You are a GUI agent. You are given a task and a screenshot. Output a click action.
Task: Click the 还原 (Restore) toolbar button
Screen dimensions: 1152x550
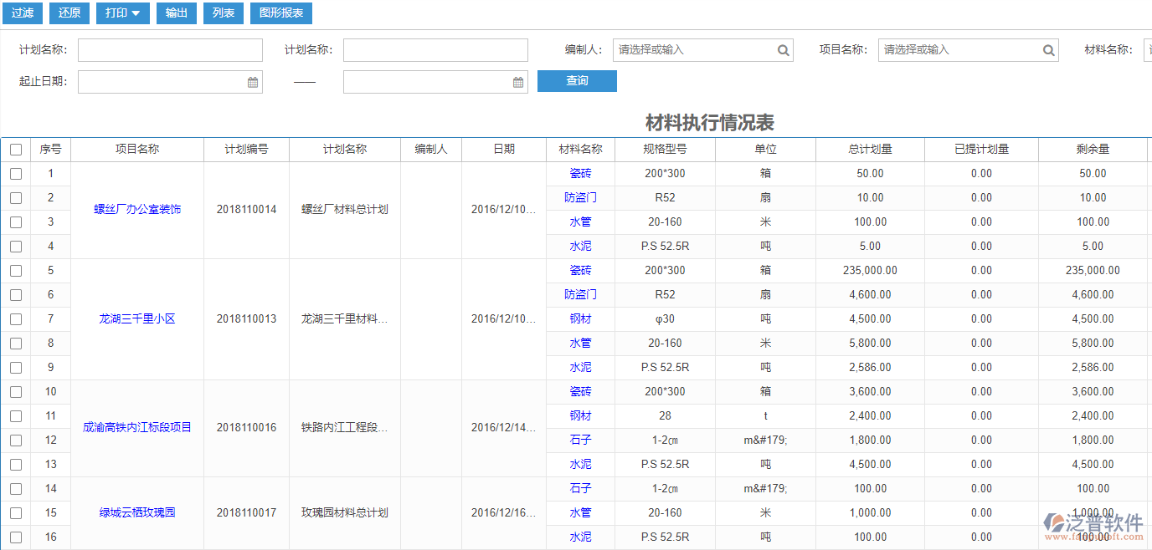click(69, 13)
